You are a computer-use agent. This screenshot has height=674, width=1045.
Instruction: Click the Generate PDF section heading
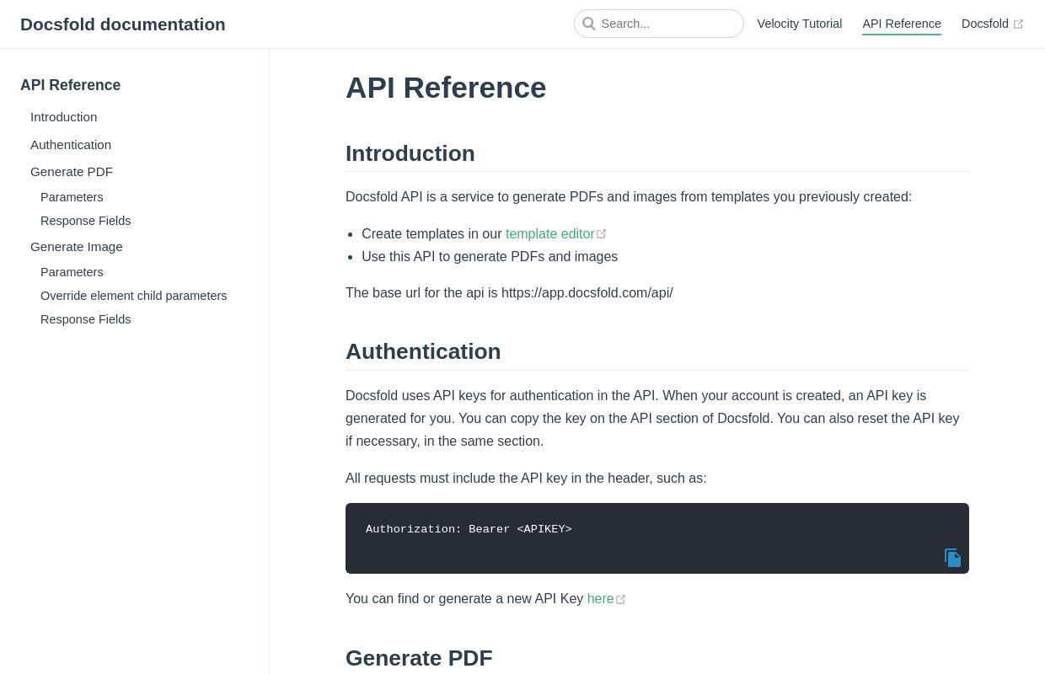pyautogui.click(x=419, y=658)
